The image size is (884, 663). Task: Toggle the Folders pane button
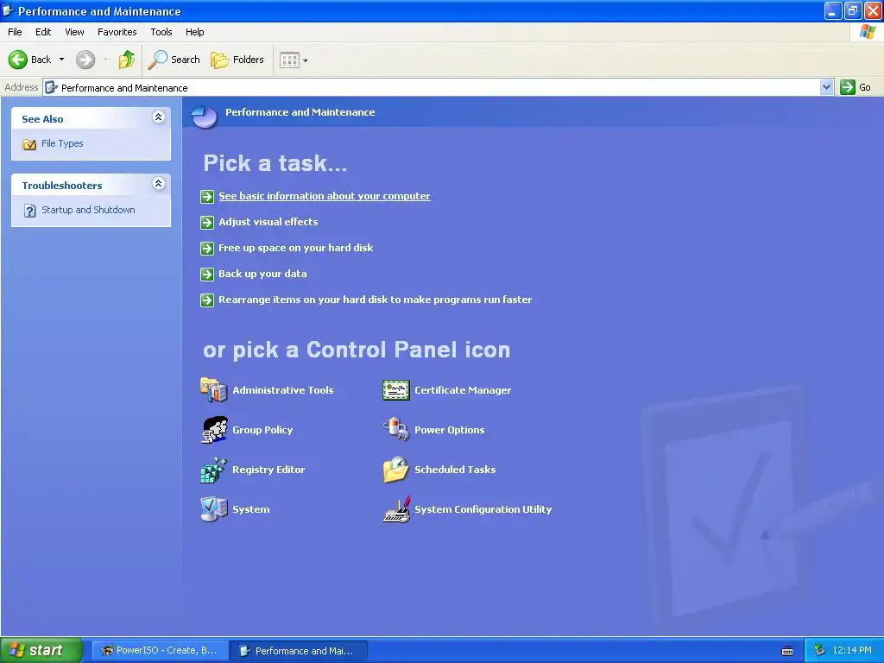(x=237, y=60)
